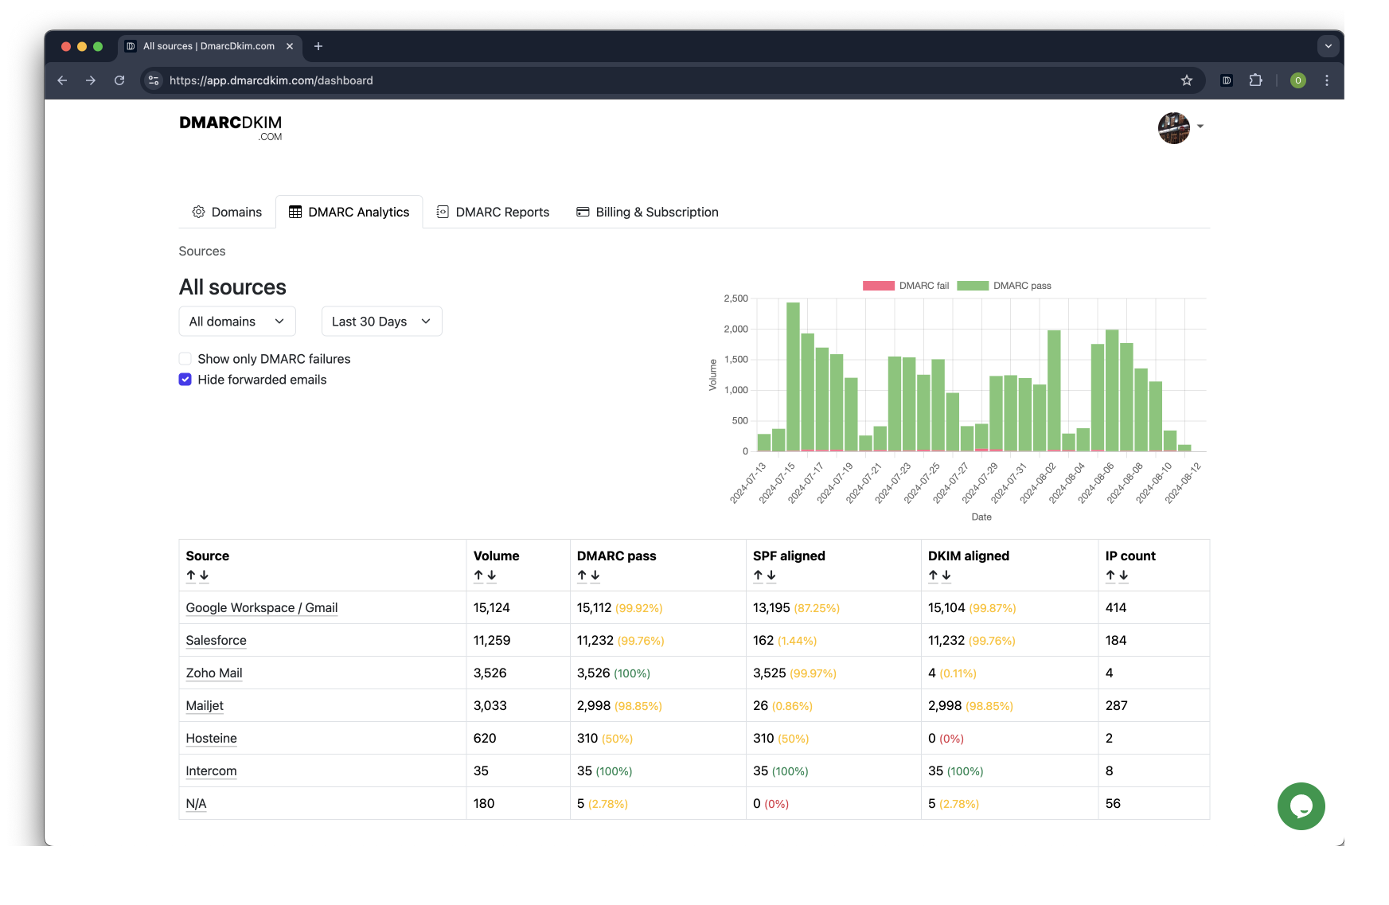The image size is (1389, 905).
Task: Sort DMARC pass column descending arrow
Action: (595, 575)
